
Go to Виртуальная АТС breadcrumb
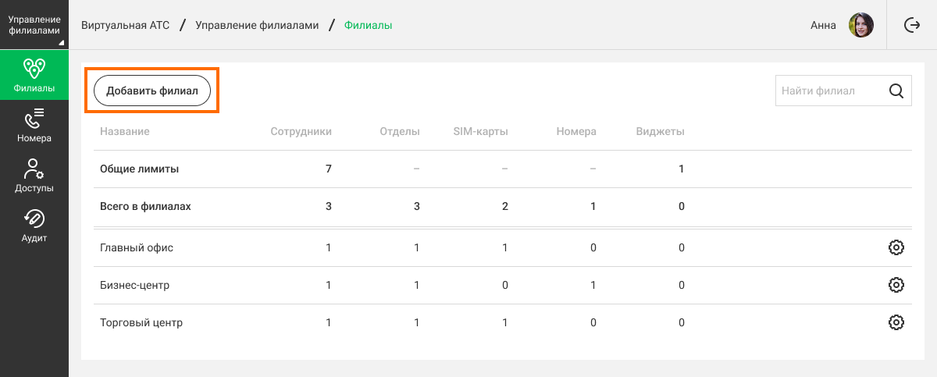tap(125, 25)
